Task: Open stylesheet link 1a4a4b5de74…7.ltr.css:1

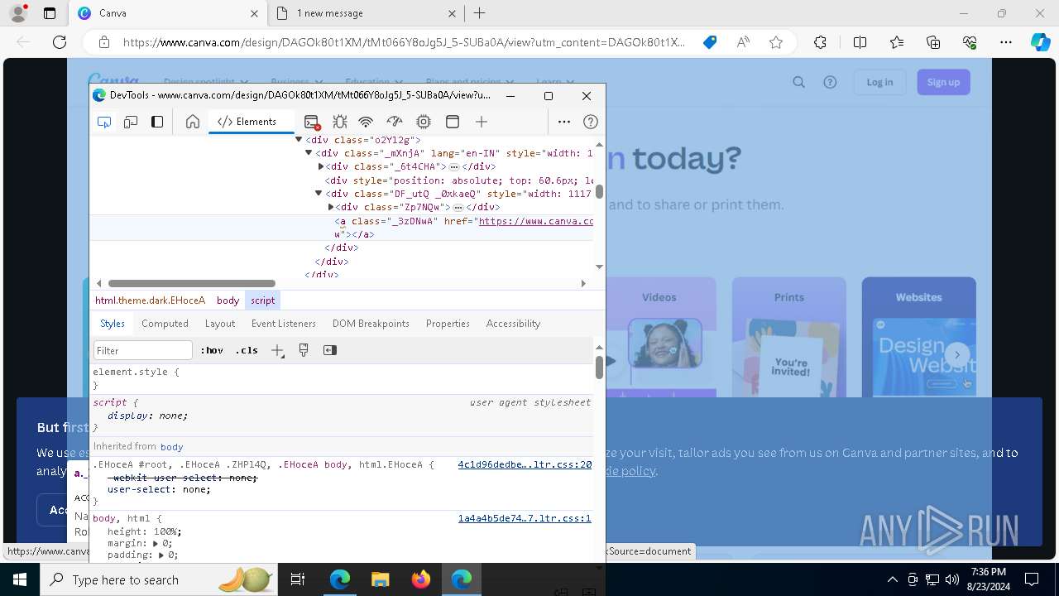Action: [525, 519]
